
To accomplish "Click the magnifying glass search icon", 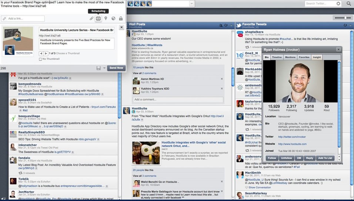I will pyautogui.click(x=349, y=4).
